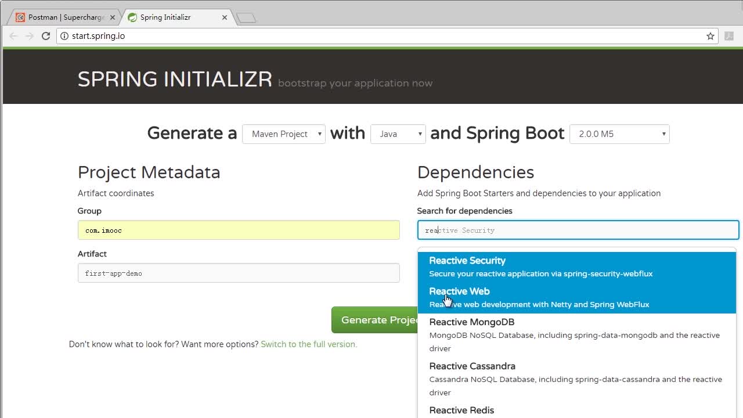Viewport: 743px width, 418px height.
Task: Open the Java language dropdown
Action: (x=398, y=134)
